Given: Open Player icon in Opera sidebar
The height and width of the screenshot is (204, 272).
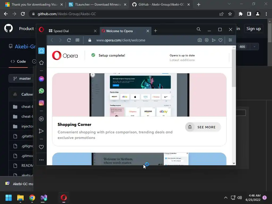Looking at the screenshot, I should point(41,119).
